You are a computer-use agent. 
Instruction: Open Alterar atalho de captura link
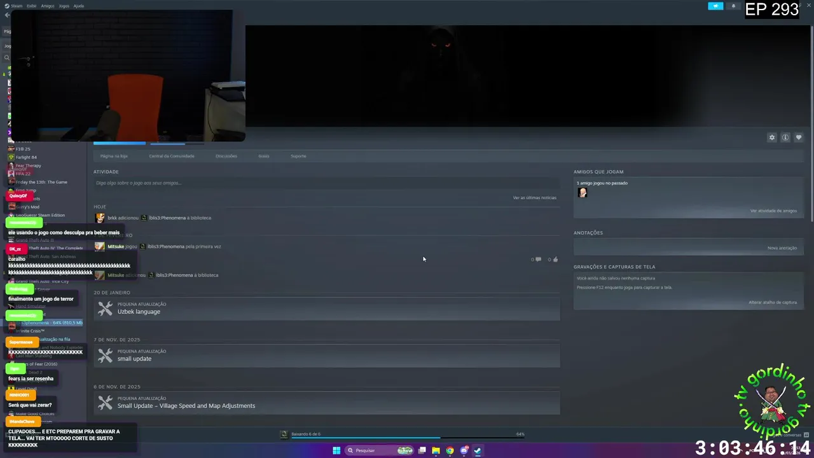coord(773,302)
